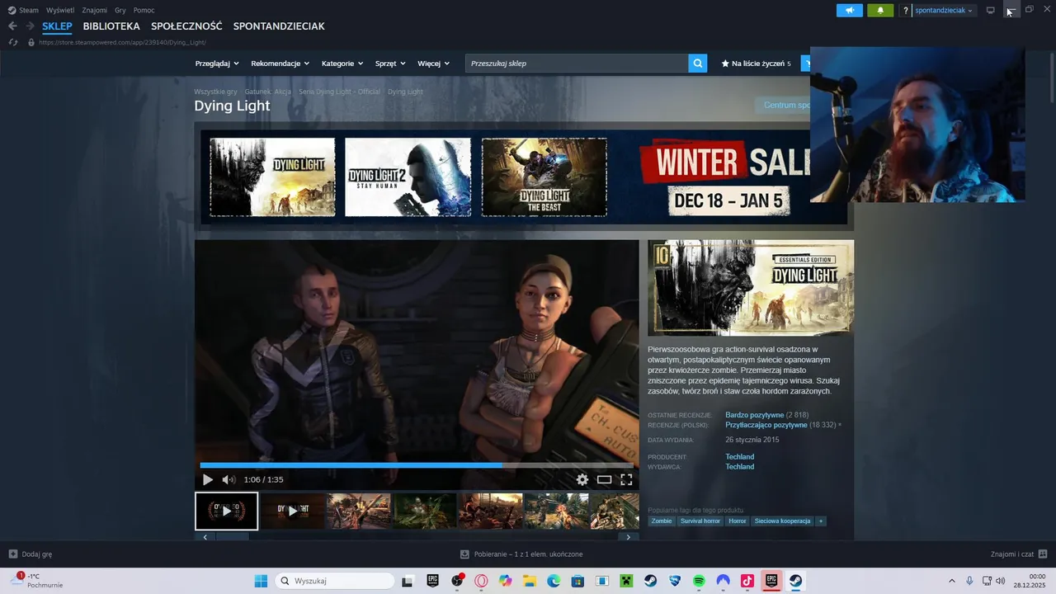The height and width of the screenshot is (594, 1056).
Task: Select the Horror tag
Action: [x=737, y=521]
